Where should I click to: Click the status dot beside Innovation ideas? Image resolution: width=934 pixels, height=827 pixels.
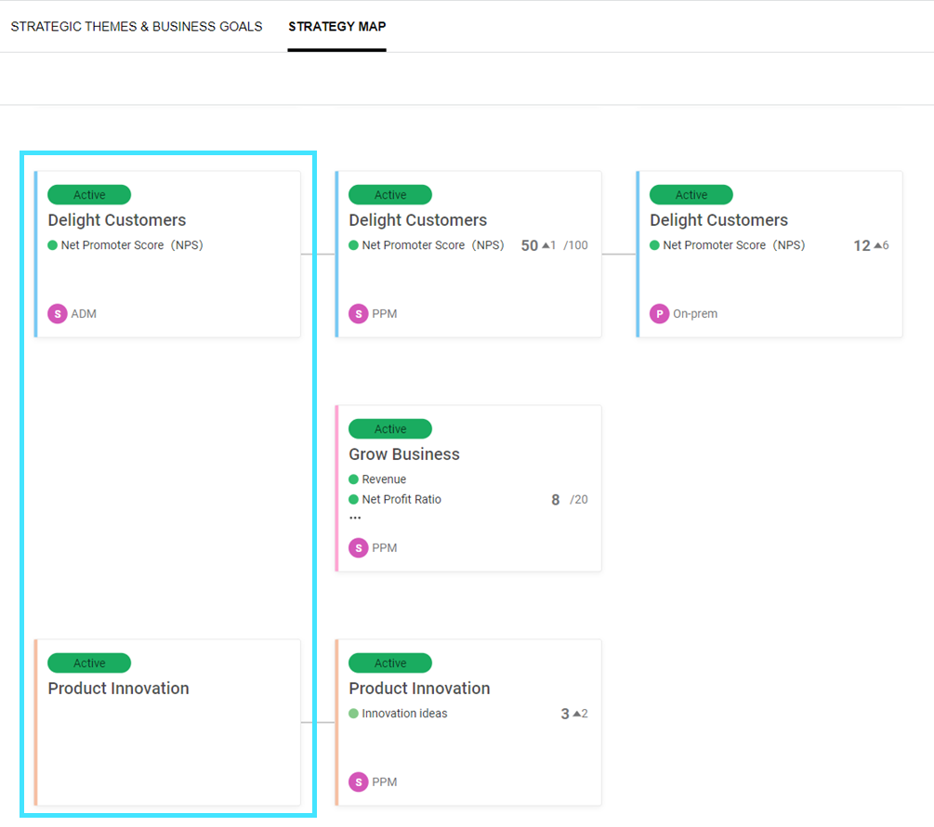(354, 714)
